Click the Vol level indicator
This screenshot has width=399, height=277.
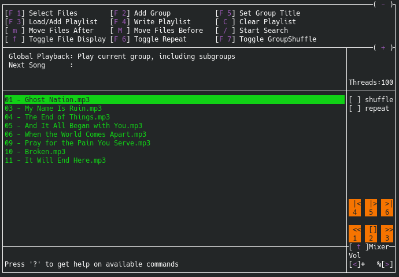(354, 256)
